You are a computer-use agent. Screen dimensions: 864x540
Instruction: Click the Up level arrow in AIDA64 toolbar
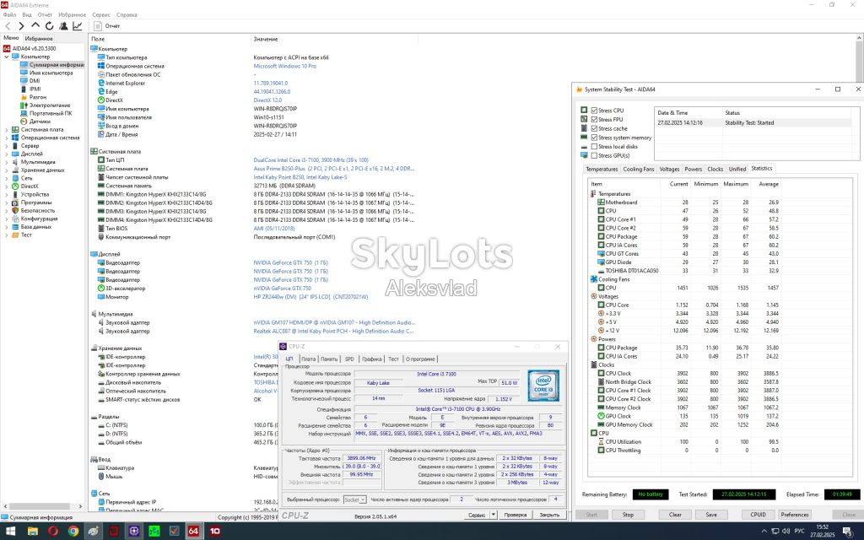click(35, 25)
